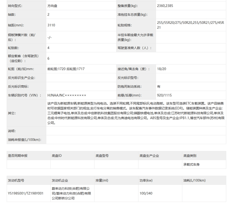229x204 pixels.
Task: Click the 方向盘 steering type value
Action: 52,5
